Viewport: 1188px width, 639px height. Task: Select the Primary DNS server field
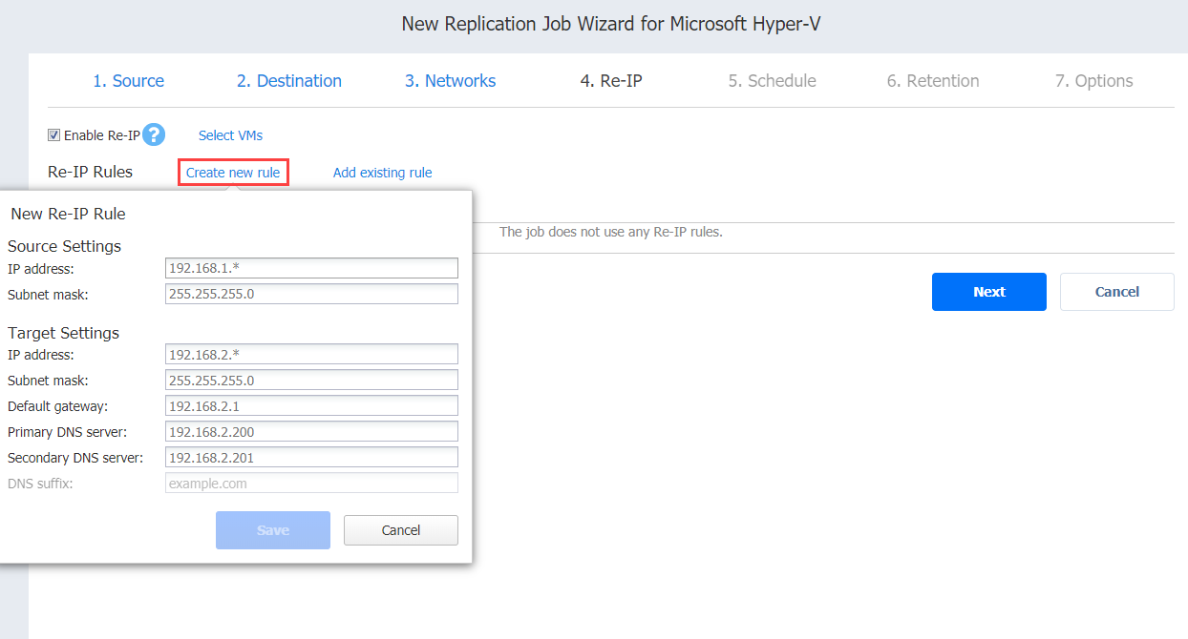pyautogui.click(x=311, y=432)
